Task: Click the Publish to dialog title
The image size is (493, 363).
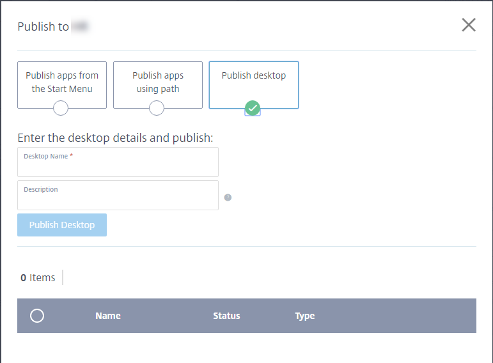Action: coord(43,26)
